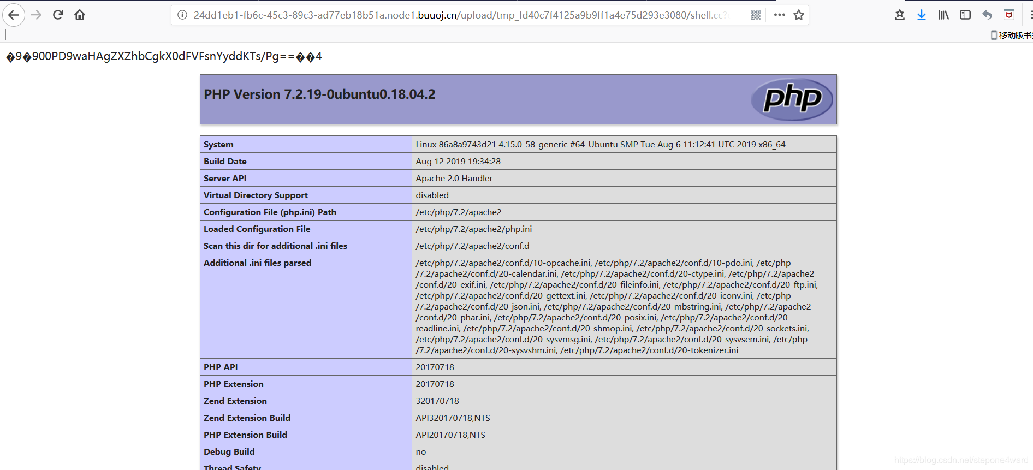Click the Additional .ini files parsed label
1033x470 pixels.
point(257,263)
